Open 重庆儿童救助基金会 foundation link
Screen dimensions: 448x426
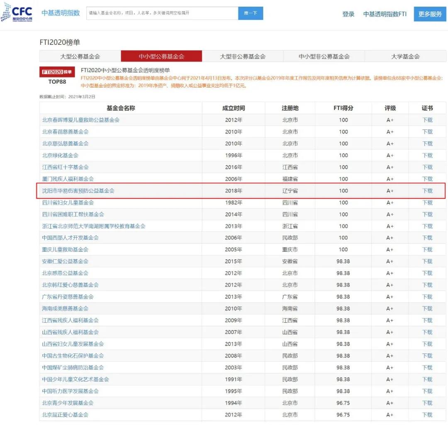pyautogui.click(x=65, y=249)
